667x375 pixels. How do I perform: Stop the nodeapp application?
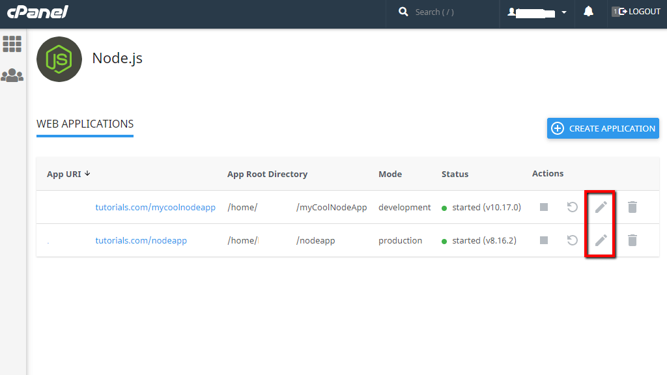click(544, 240)
